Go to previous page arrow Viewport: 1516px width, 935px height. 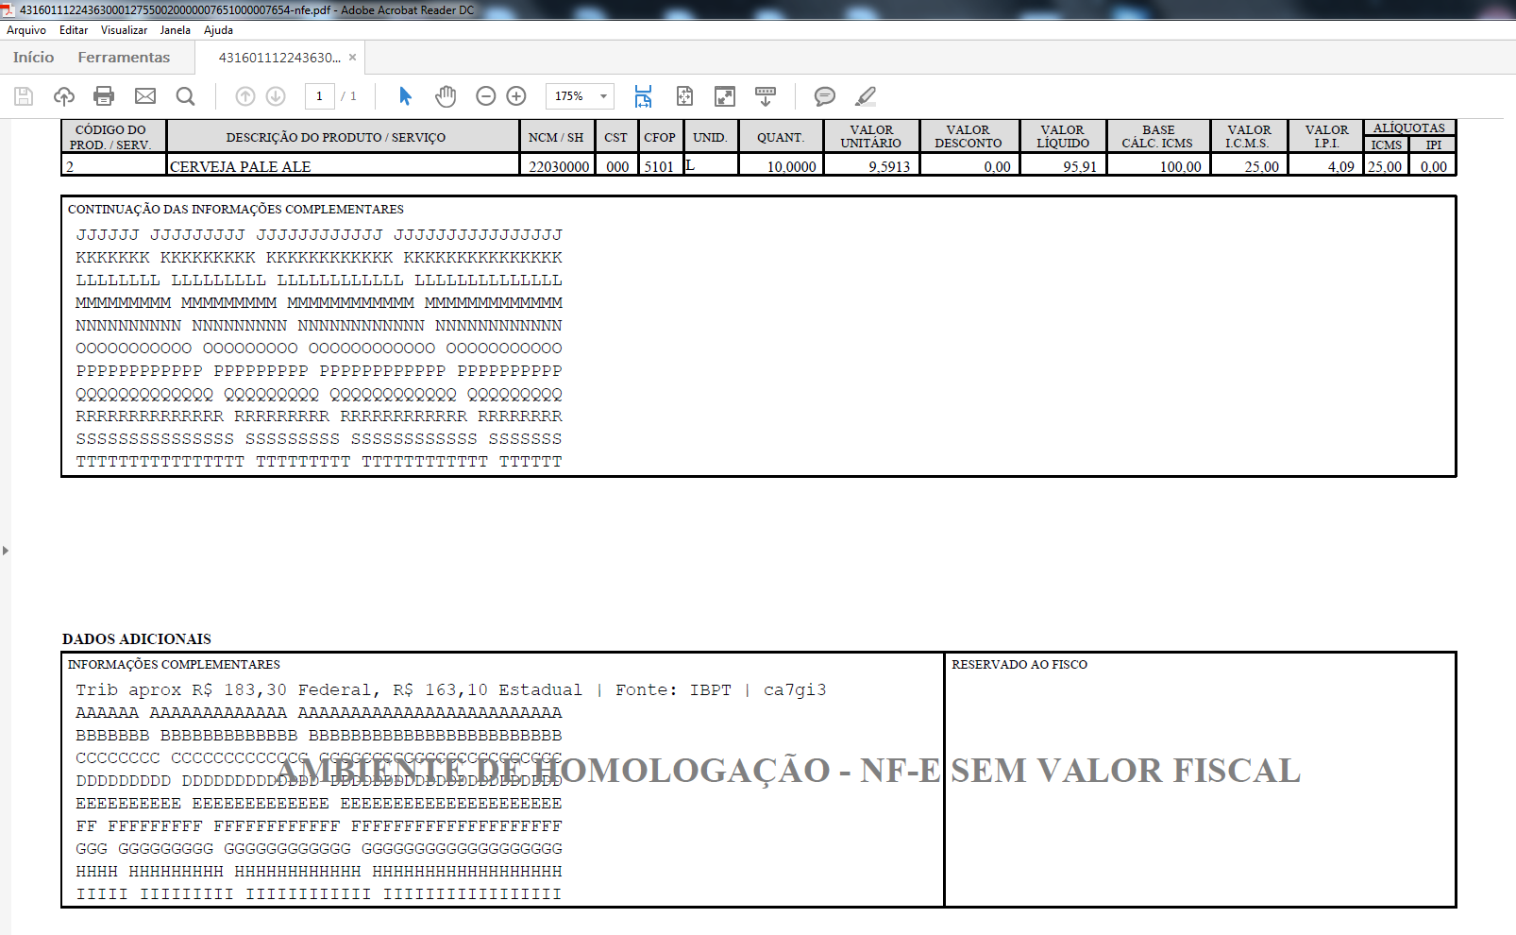[x=245, y=96]
